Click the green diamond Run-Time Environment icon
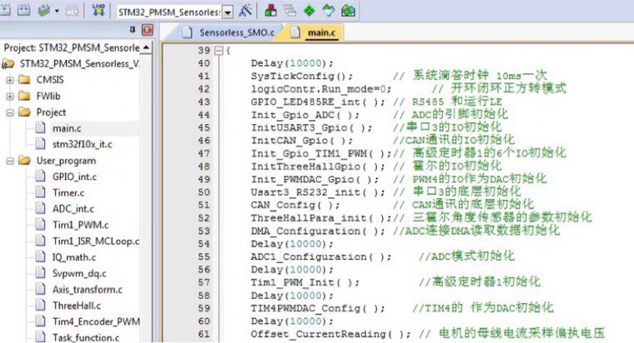Viewport: 634px width, 343px height. click(309, 10)
